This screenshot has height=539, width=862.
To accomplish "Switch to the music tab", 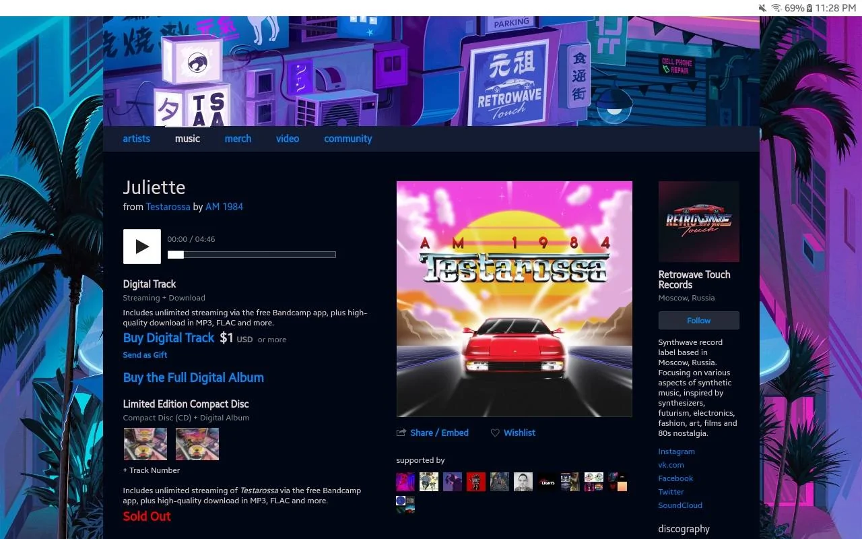I will (187, 139).
